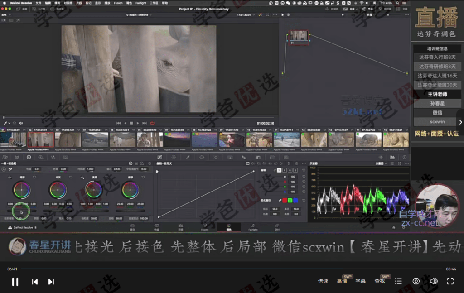Image resolution: width=464 pixels, height=293 pixels.
Task: Open the Scopes palette icon
Action: (392, 157)
